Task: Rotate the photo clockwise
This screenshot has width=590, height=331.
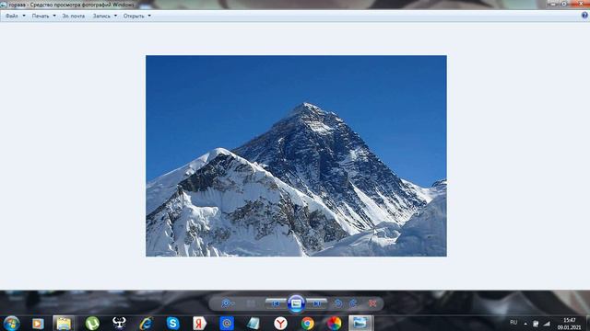Action: click(x=354, y=303)
